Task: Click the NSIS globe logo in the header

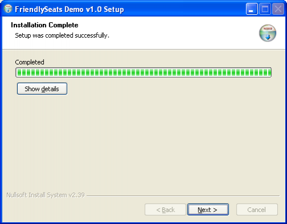Action: coord(268,33)
